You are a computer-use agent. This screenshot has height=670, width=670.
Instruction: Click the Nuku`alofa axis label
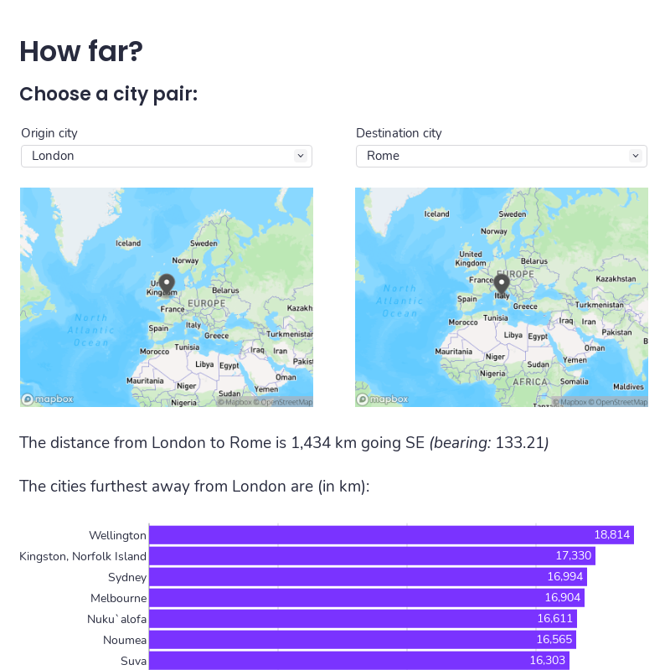(x=116, y=619)
